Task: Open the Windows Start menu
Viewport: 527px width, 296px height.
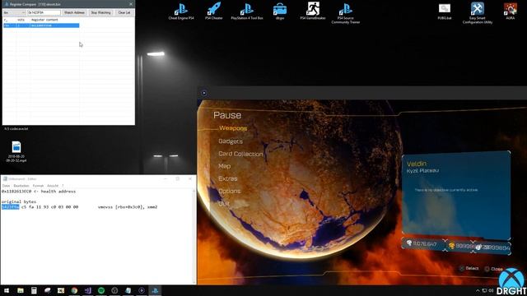Action: coord(7,290)
